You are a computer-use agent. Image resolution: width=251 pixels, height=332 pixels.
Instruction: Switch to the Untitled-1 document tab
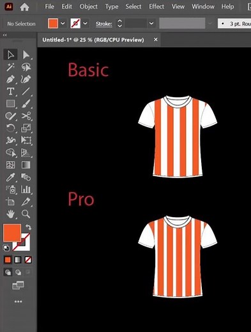(x=93, y=40)
